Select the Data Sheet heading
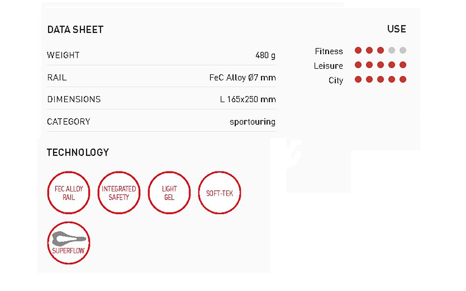Screen dimensions: 466x291 click(75, 30)
